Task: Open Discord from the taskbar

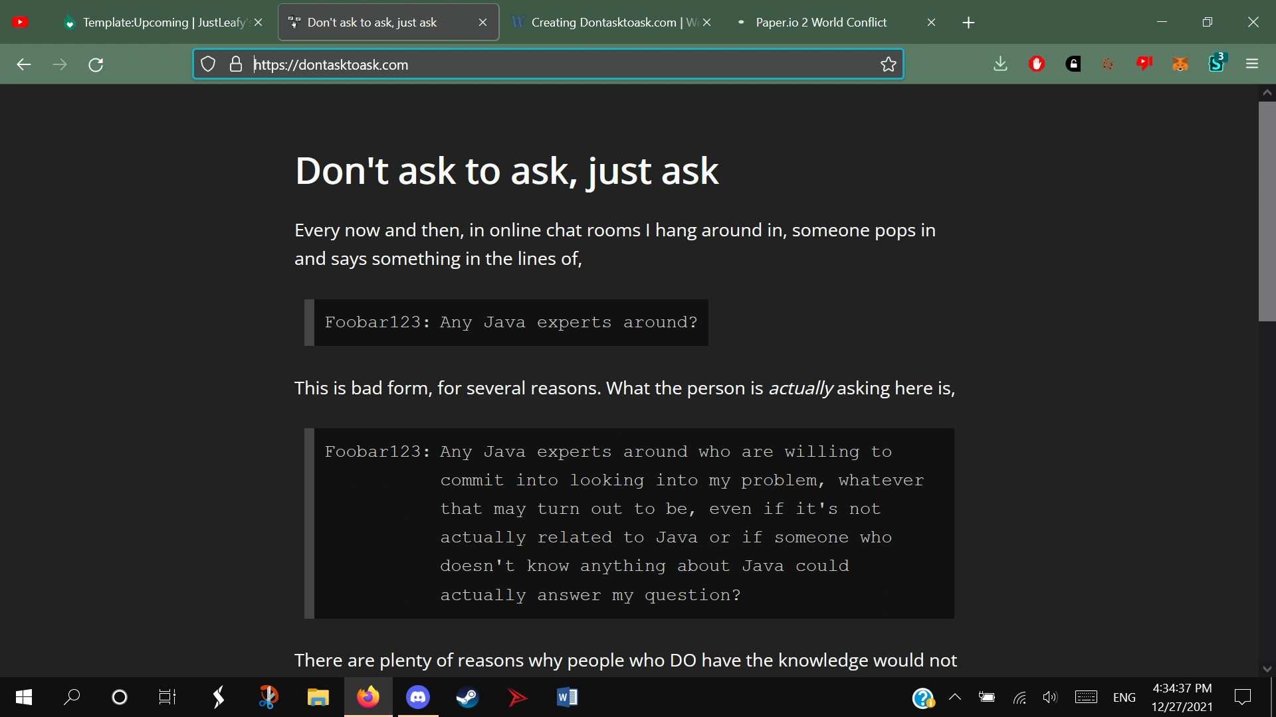Action: coord(418,697)
